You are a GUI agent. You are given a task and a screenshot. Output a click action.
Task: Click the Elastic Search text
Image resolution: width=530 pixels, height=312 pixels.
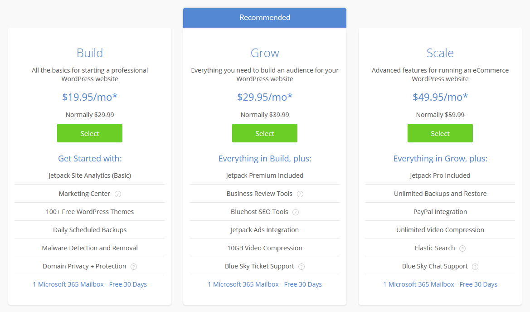point(435,248)
